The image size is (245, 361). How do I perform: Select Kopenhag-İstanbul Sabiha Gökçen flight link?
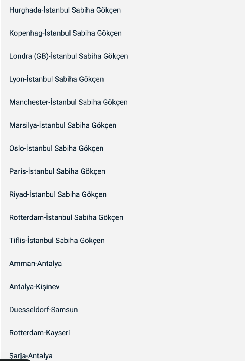[x=66, y=33]
